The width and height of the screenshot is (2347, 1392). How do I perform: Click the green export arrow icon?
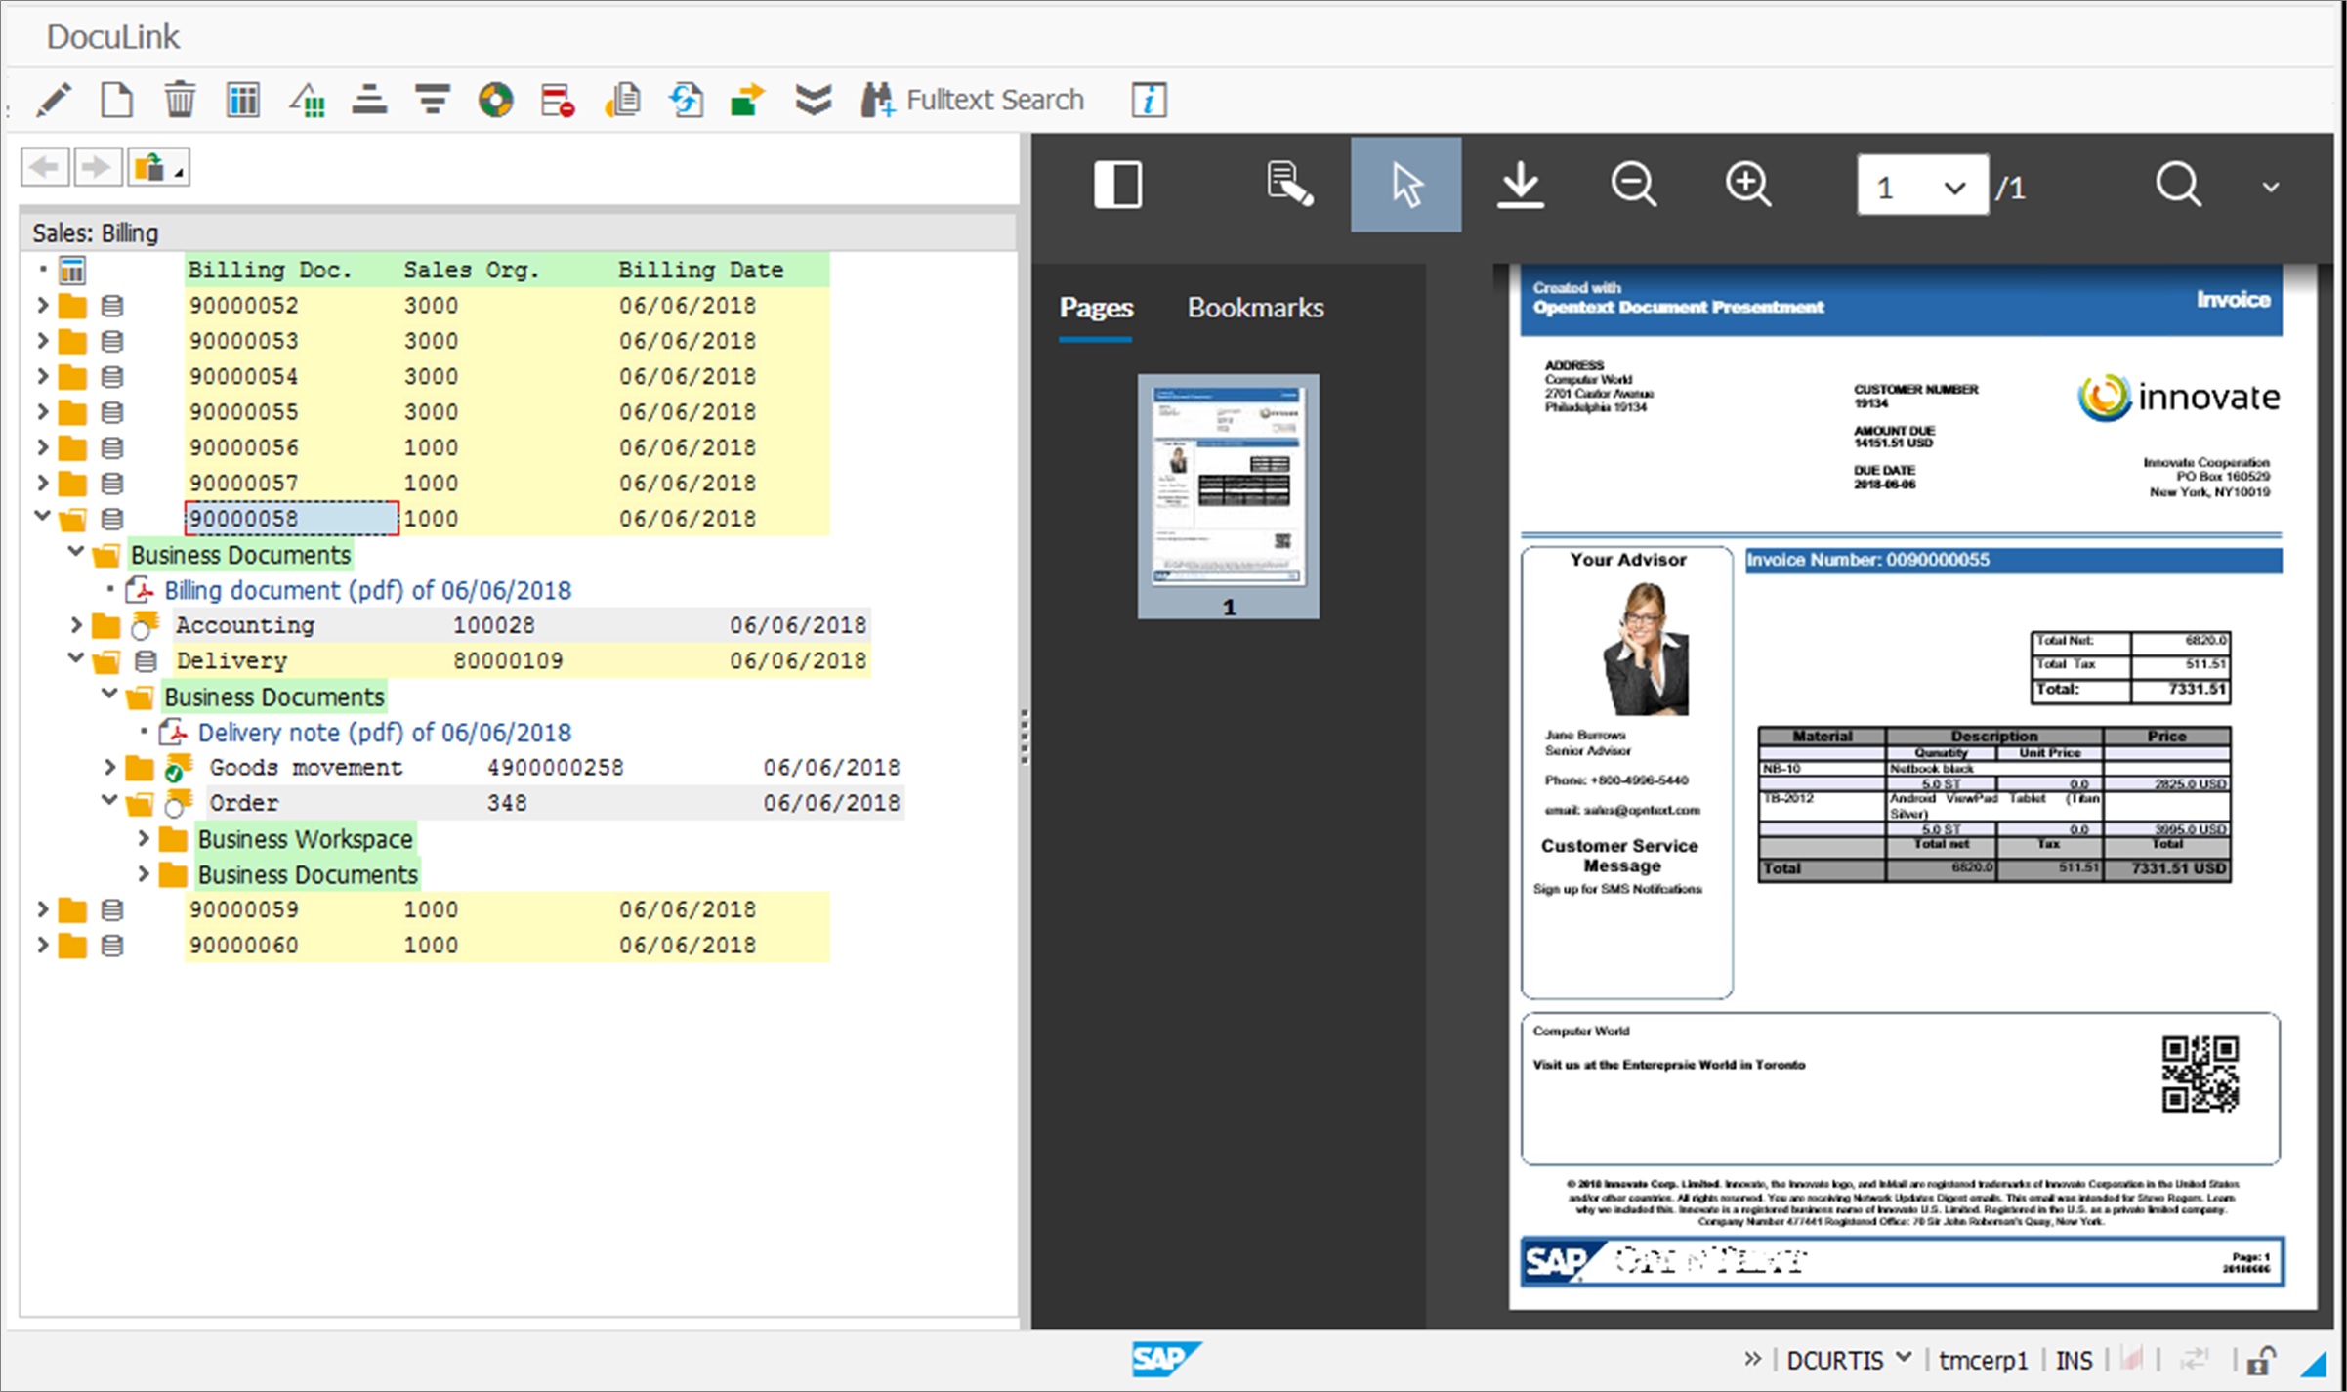point(747,100)
